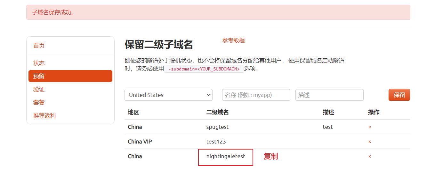
Task: Select the nightingaletest domain name text
Action: pyautogui.click(x=226, y=156)
